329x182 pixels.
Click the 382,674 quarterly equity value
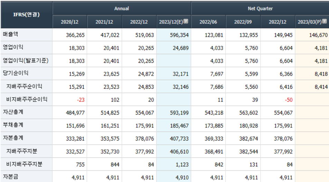248,139
